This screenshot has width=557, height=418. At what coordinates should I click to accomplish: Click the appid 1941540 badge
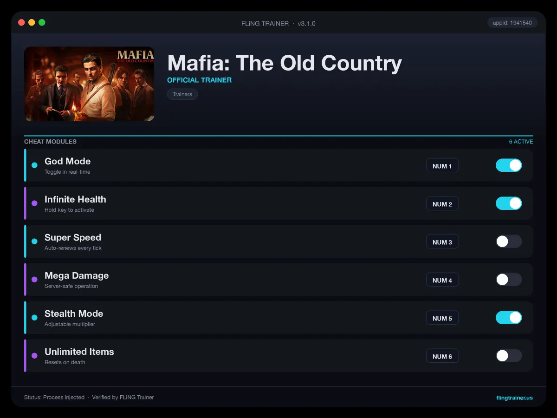point(512,23)
